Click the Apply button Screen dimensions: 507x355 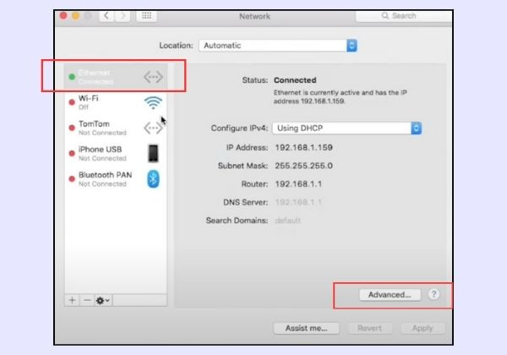tap(422, 328)
